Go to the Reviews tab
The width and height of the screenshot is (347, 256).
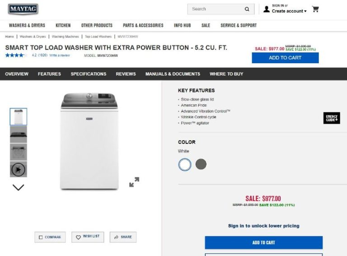(x=126, y=74)
